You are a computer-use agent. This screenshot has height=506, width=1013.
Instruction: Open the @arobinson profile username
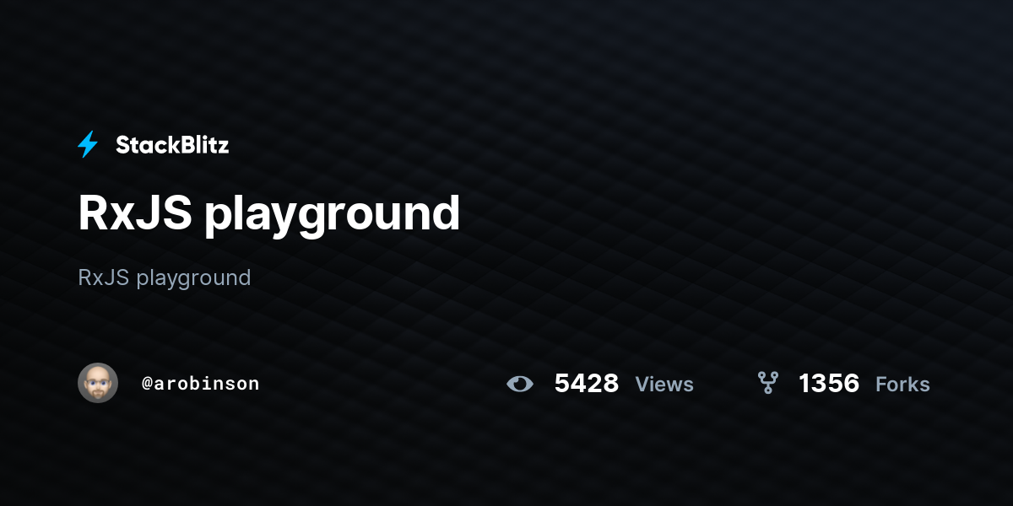[201, 384]
